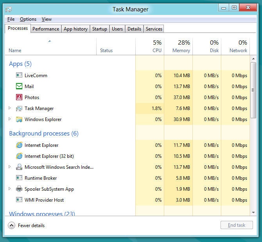
Task: Click the Runtime Broker process icon
Action: tap(19, 178)
